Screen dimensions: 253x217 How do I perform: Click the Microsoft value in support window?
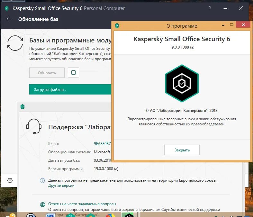coord(102,152)
